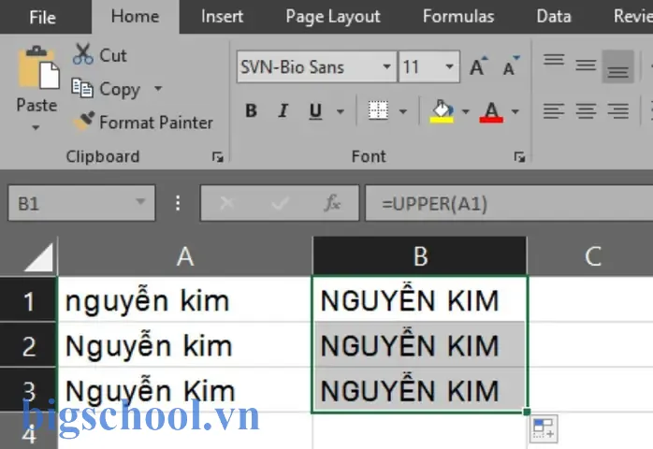Expand underline style dropdown arrow
Screen dimensions: 653x449
coord(341,111)
